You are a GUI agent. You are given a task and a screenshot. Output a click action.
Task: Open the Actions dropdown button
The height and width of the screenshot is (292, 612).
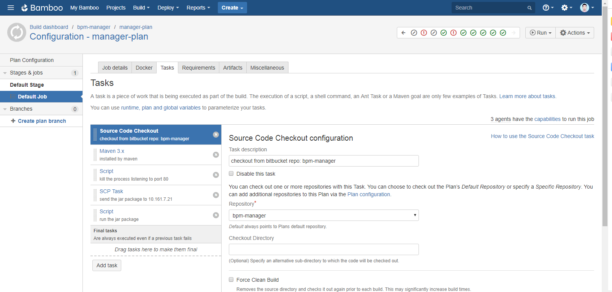pyautogui.click(x=575, y=33)
